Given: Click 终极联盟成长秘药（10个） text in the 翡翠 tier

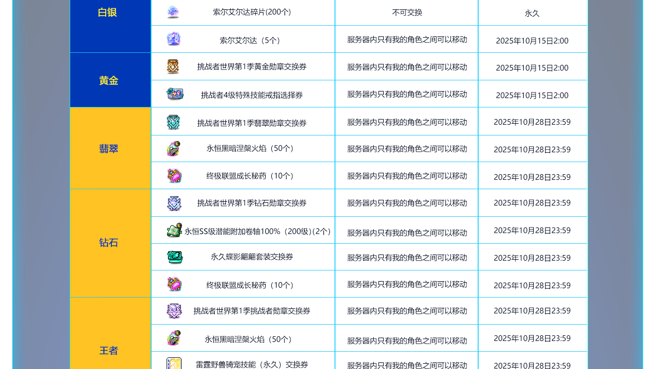Looking at the screenshot, I should (252, 176).
